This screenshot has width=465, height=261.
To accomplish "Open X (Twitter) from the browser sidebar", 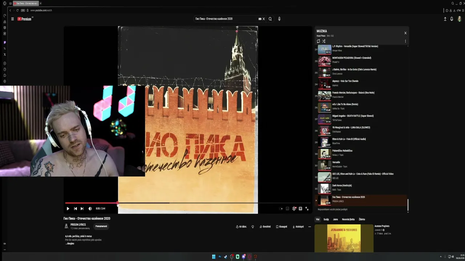I will click(5, 54).
